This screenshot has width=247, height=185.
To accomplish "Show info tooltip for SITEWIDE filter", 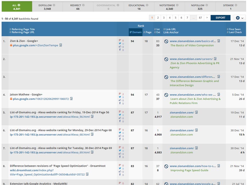I will pyautogui.click(x=236, y=5).
